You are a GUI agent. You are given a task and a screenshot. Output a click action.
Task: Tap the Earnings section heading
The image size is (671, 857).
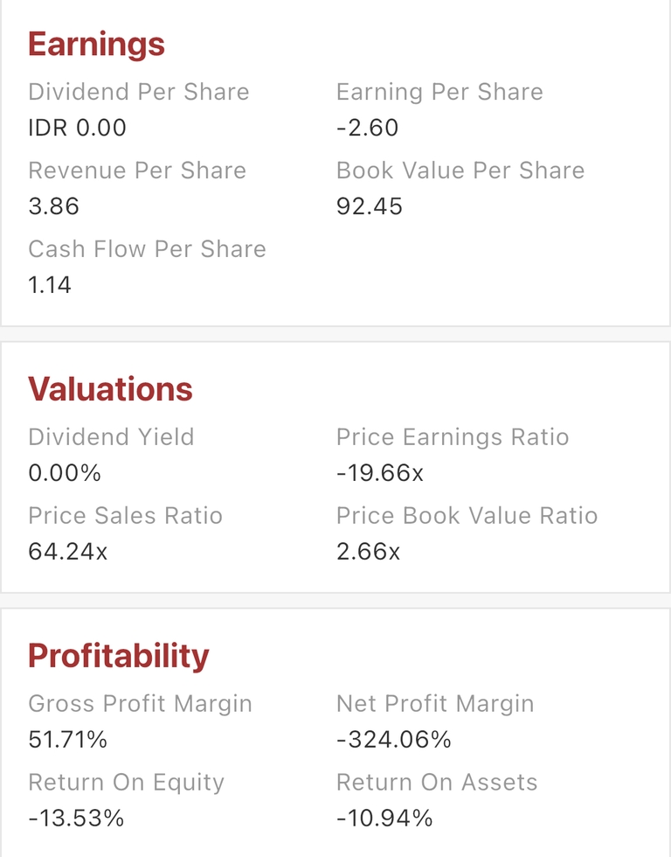96,44
